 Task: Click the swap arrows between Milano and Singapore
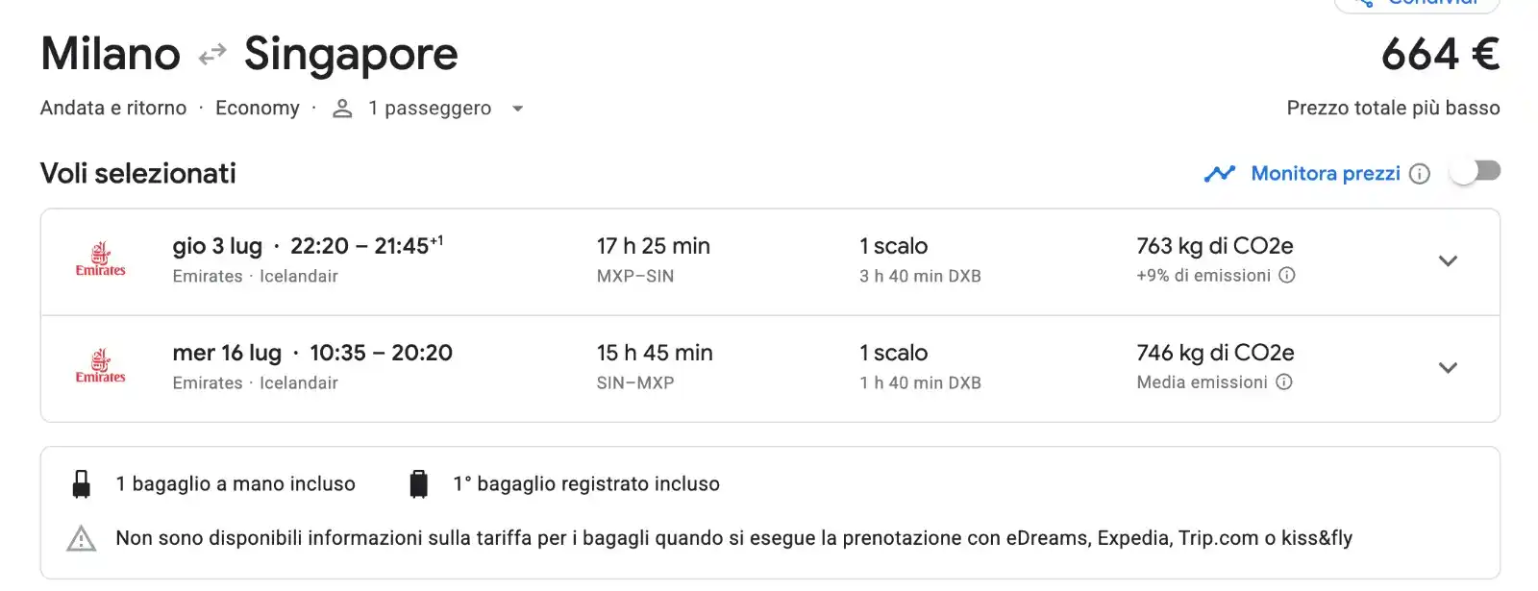[212, 55]
